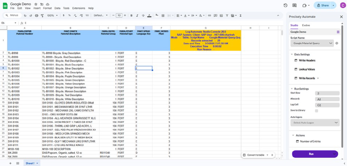
Task: Open the File menu
Action: click(x=12, y=8)
